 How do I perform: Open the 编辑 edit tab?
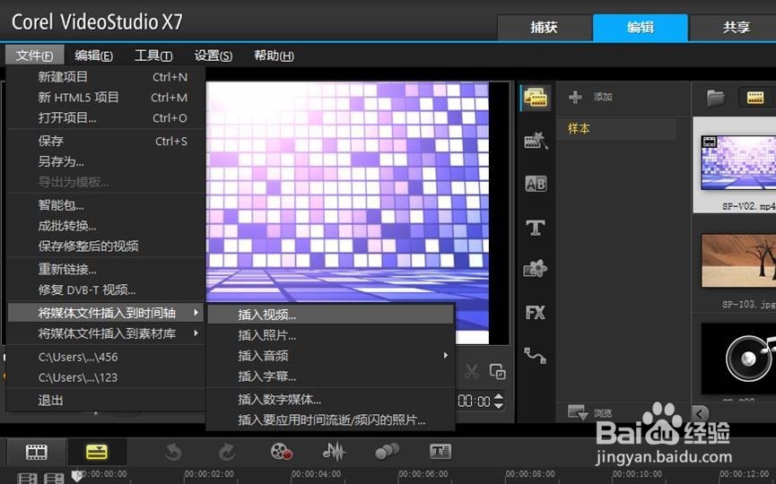pos(641,27)
